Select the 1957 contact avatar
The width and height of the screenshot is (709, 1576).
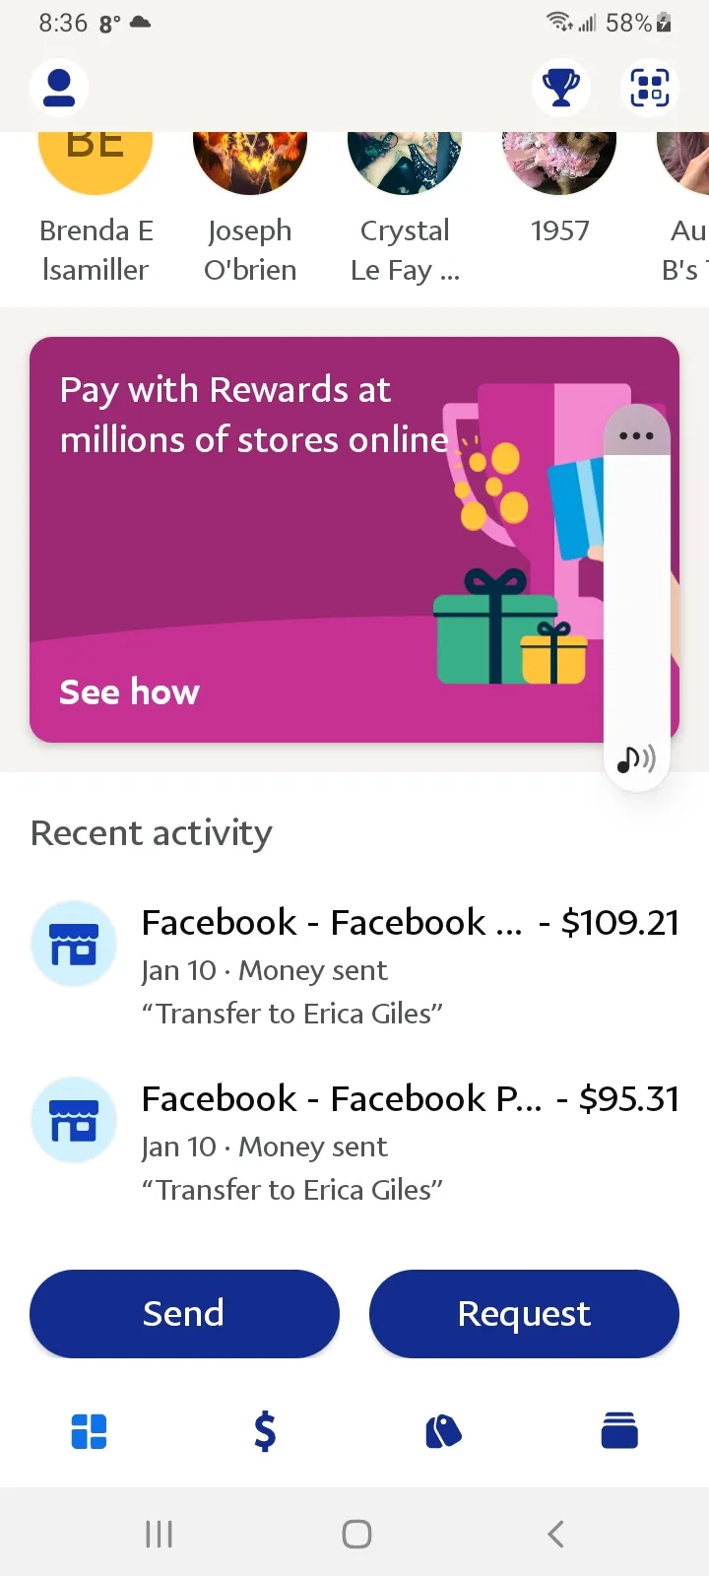(559, 164)
